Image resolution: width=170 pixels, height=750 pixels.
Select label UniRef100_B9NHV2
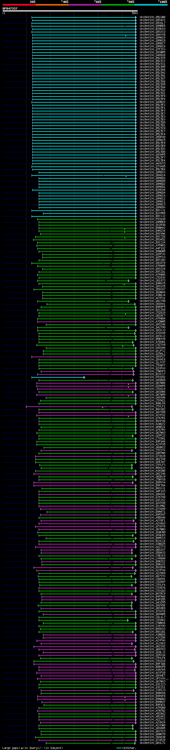point(152,228)
